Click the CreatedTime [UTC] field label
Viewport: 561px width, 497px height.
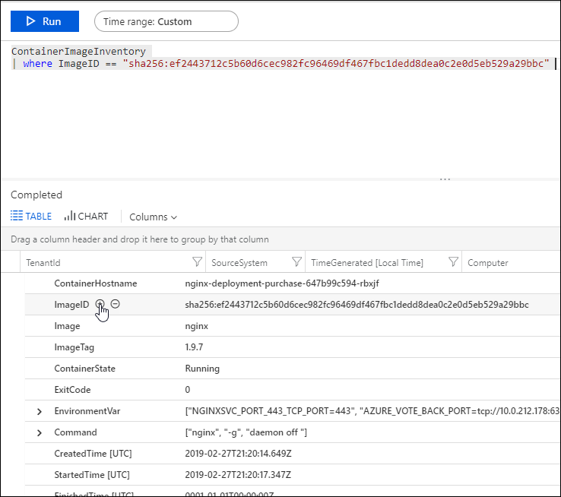[x=93, y=454]
